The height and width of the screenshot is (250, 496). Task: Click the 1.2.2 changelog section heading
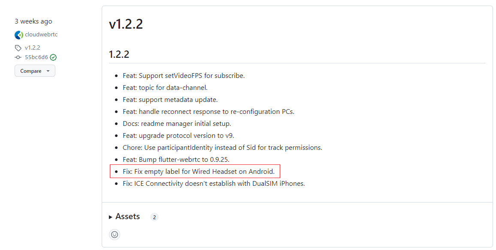click(120, 54)
